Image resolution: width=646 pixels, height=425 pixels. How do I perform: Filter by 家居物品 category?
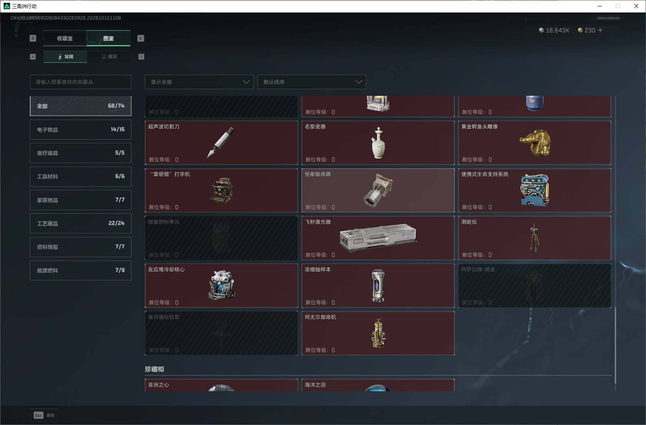point(81,200)
